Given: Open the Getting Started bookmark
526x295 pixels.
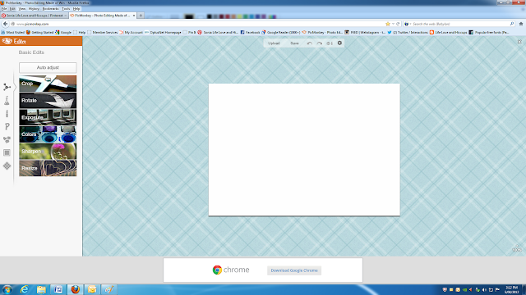Looking at the screenshot, I should (x=40, y=33).
